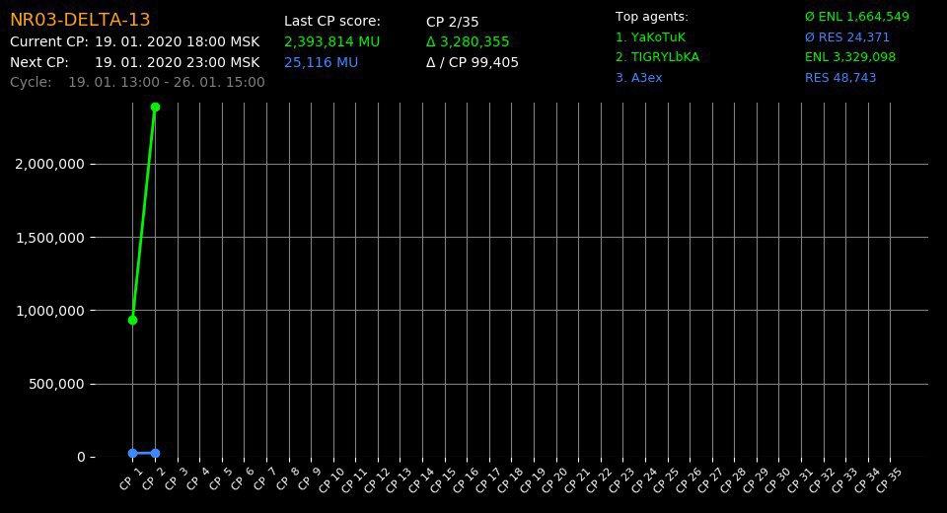This screenshot has height=513, width=947.
Task: Select top agent YaKoTuK
Action: [650, 37]
